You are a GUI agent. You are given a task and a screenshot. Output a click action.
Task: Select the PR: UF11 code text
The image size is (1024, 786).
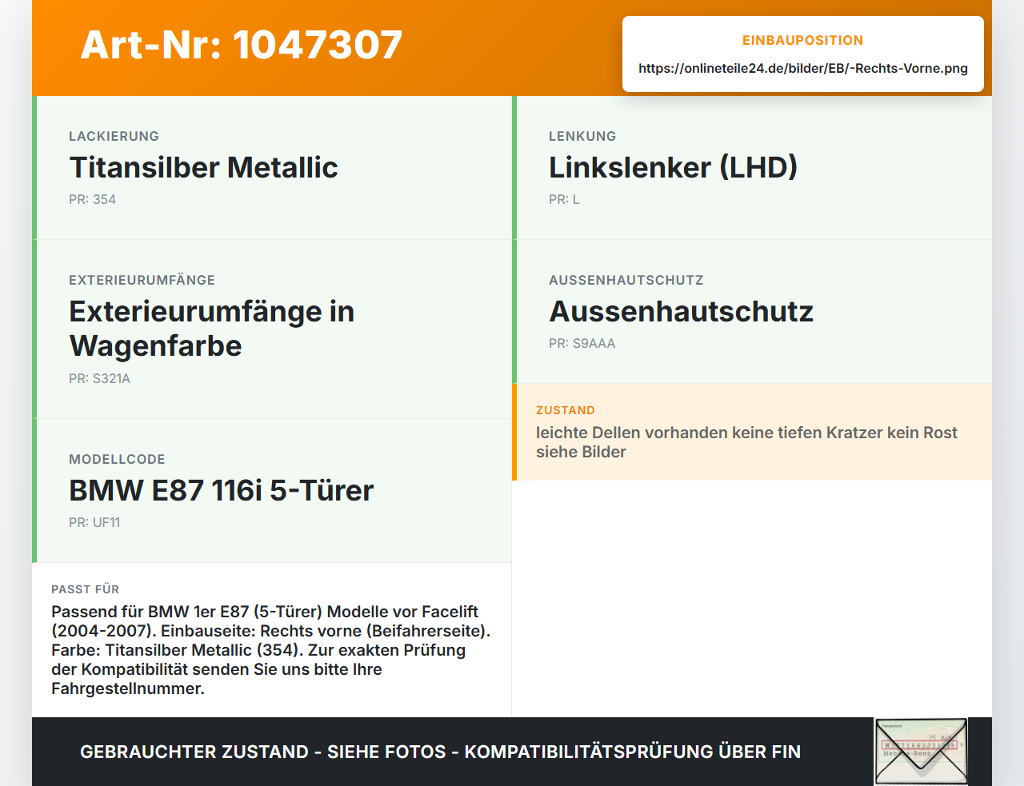pyautogui.click(x=94, y=523)
